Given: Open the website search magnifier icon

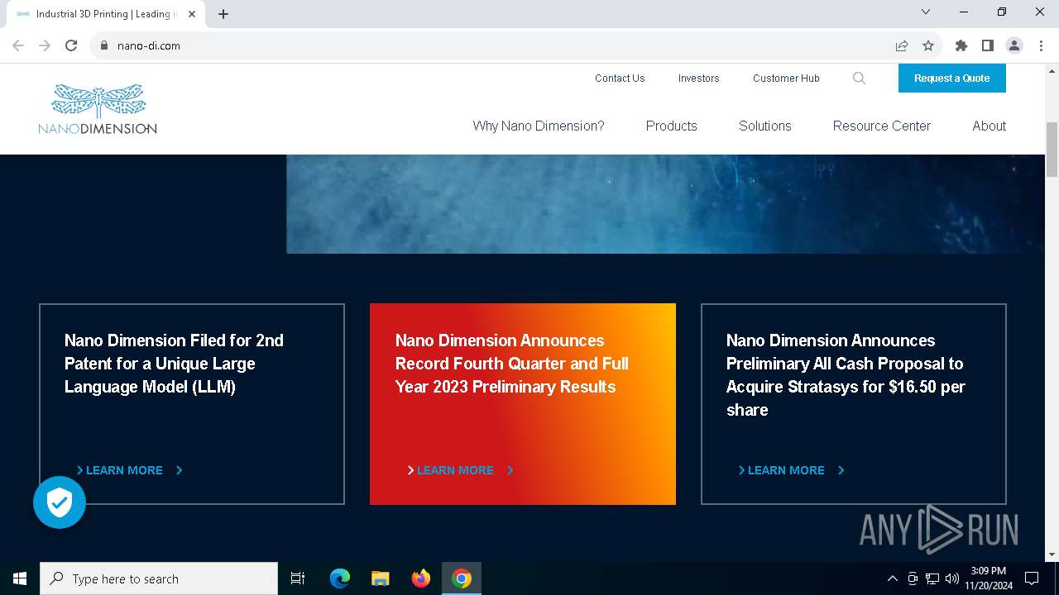Looking at the screenshot, I should point(859,79).
